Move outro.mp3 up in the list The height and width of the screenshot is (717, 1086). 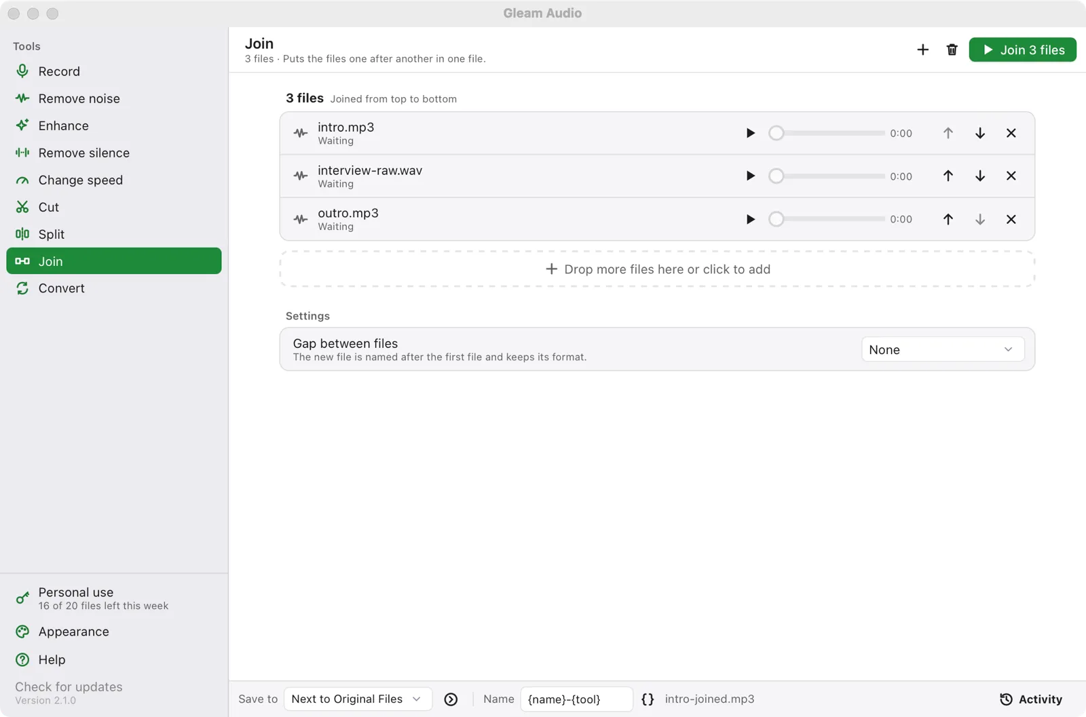pos(948,219)
